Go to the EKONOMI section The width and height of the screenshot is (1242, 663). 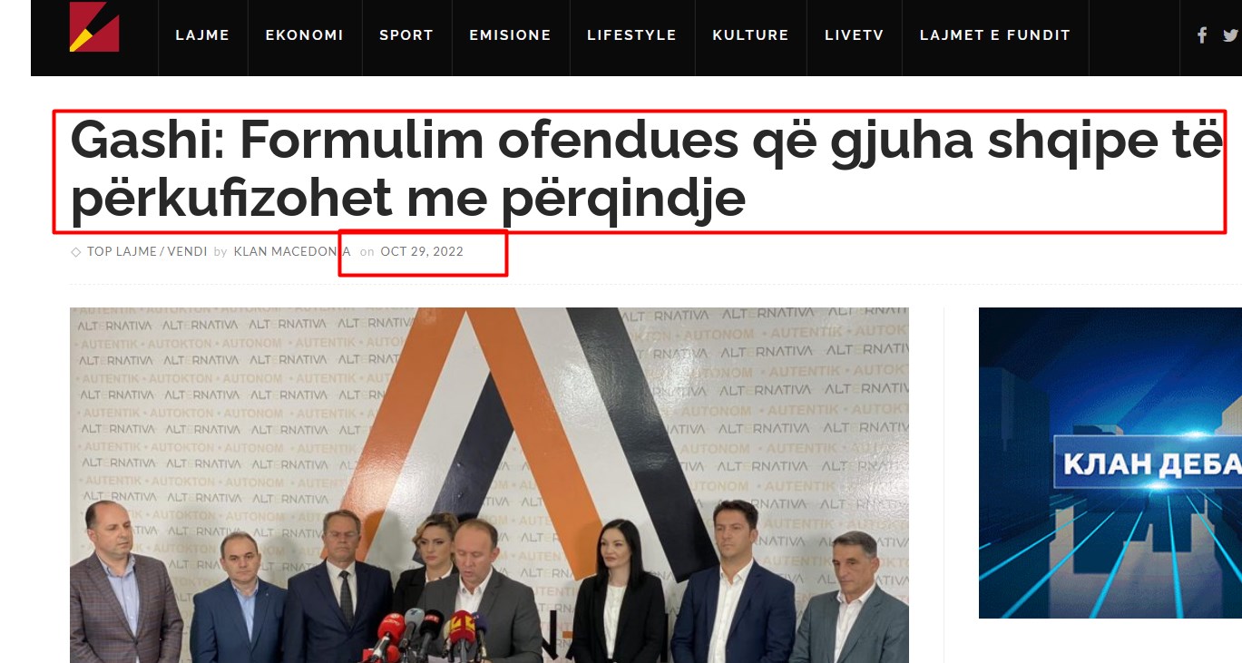click(x=304, y=35)
